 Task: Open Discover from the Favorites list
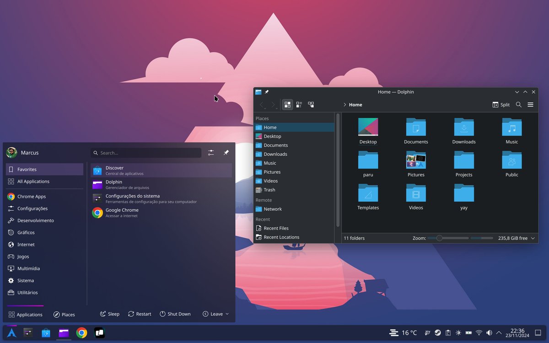(x=161, y=170)
